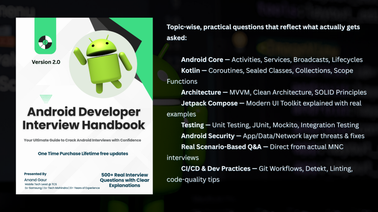The width and height of the screenshot is (378, 212).
Task: Click the small dotted triangle logo above the title
Action: [46, 99]
